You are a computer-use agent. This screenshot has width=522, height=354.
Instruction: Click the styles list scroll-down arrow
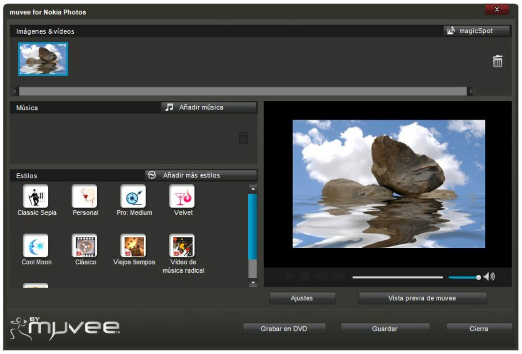[x=253, y=283]
